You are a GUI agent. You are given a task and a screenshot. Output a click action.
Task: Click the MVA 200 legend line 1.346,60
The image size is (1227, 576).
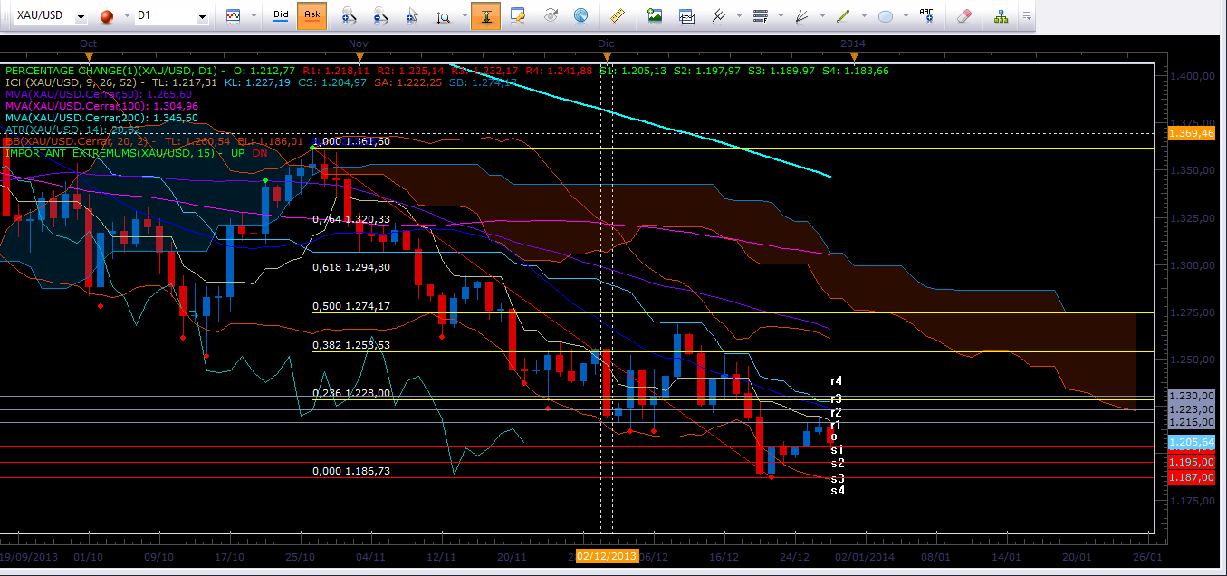coord(101,118)
